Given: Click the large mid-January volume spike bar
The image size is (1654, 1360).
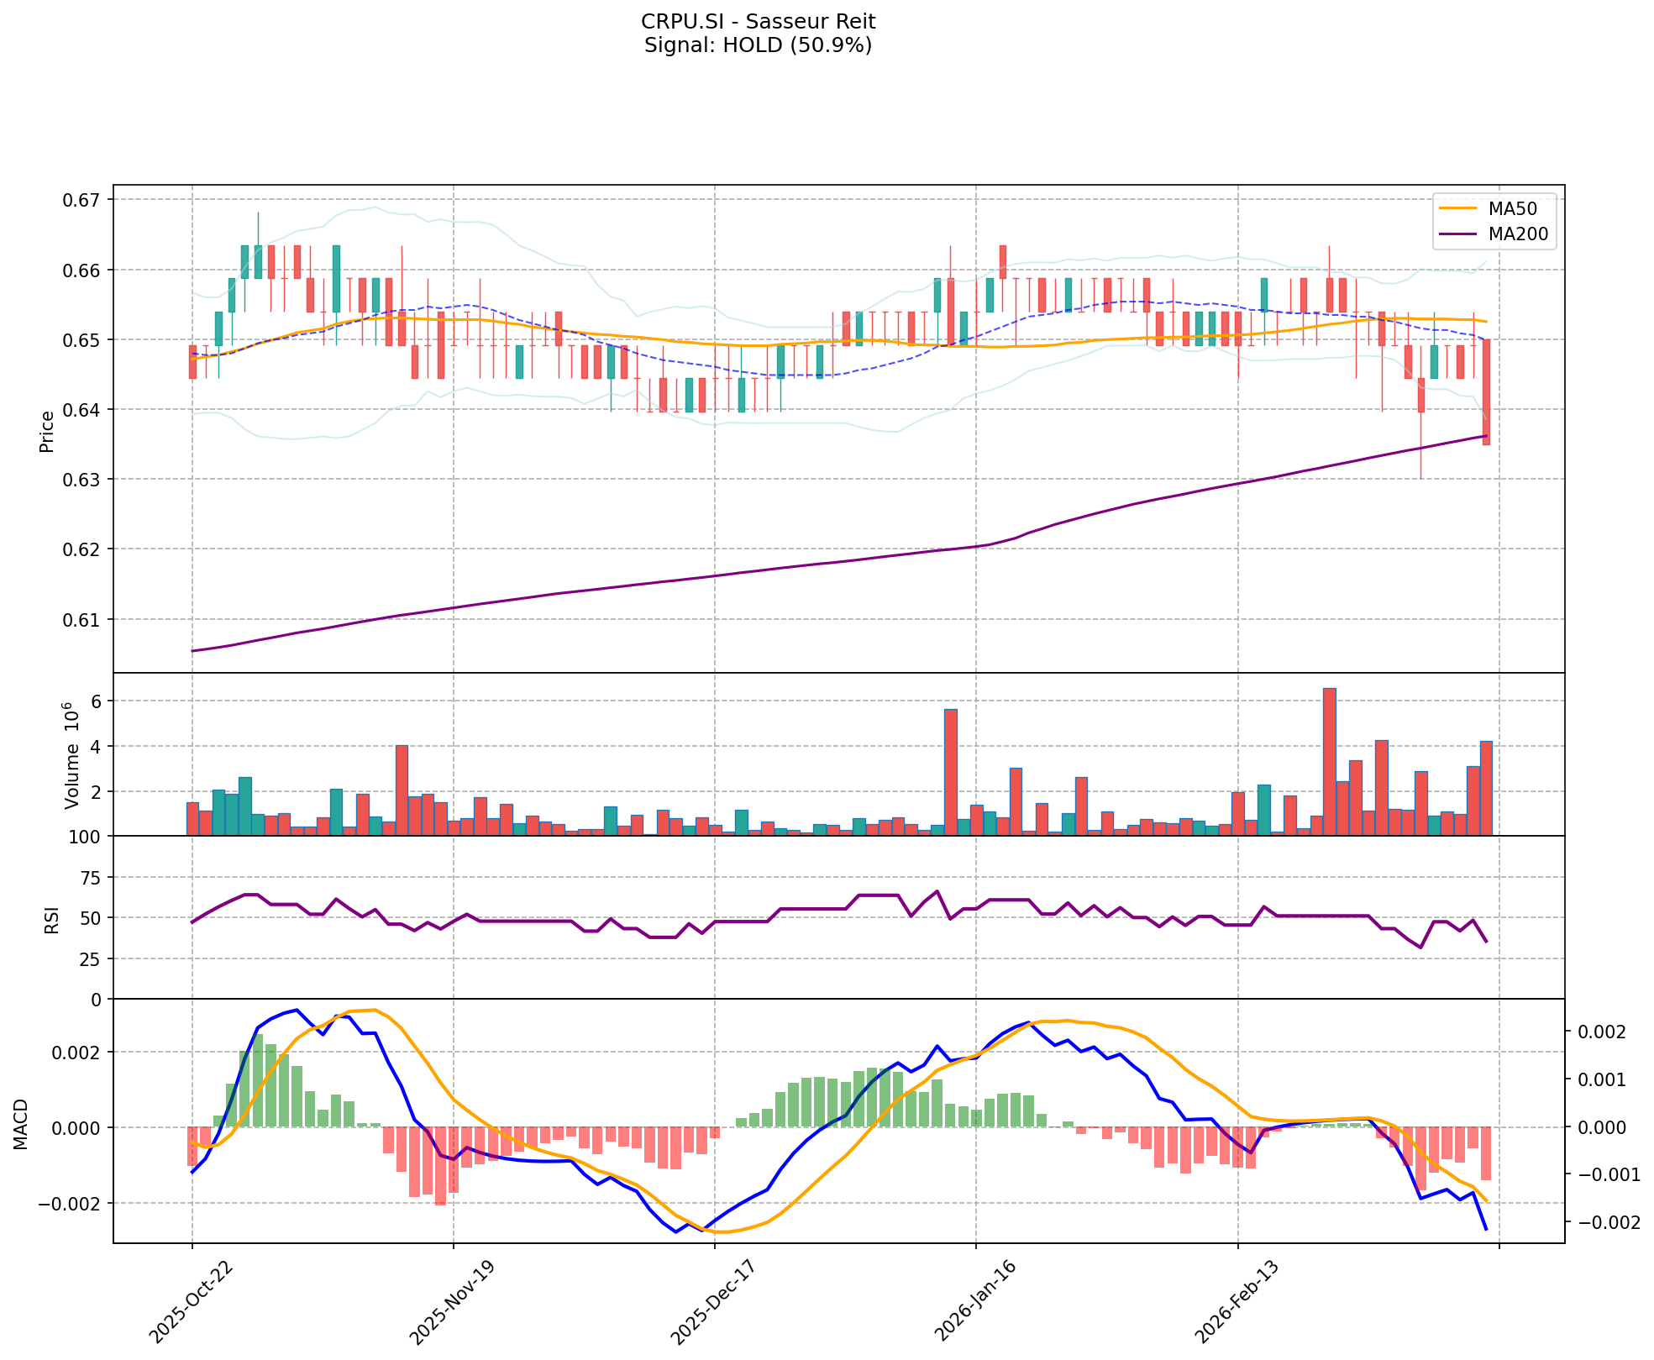Looking at the screenshot, I should 950,772.
